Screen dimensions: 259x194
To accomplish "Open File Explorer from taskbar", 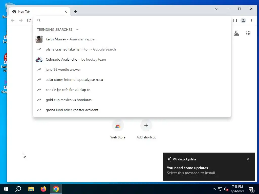I will 31,189.
